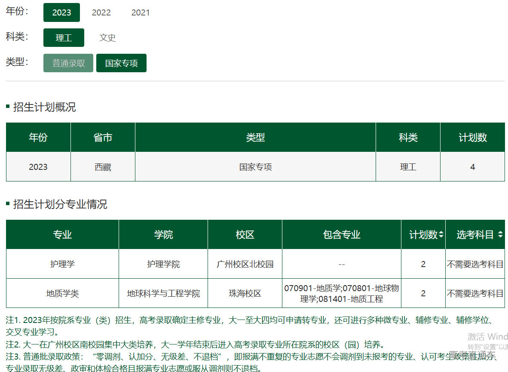Sort by the 计划数 column arrows icon
The height and width of the screenshot is (372, 508).
click(x=441, y=235)
